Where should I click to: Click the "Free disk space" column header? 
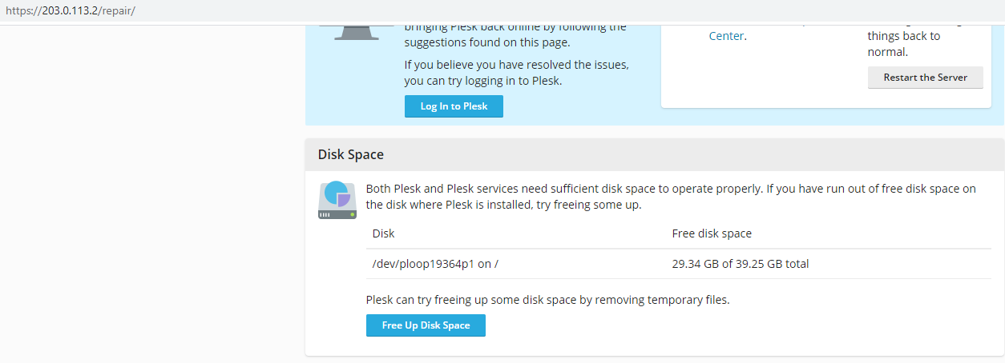[712, 233]
